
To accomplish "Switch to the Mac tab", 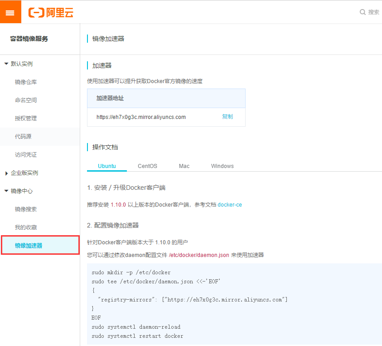I will pyautogui.click(x=184, y=166).
